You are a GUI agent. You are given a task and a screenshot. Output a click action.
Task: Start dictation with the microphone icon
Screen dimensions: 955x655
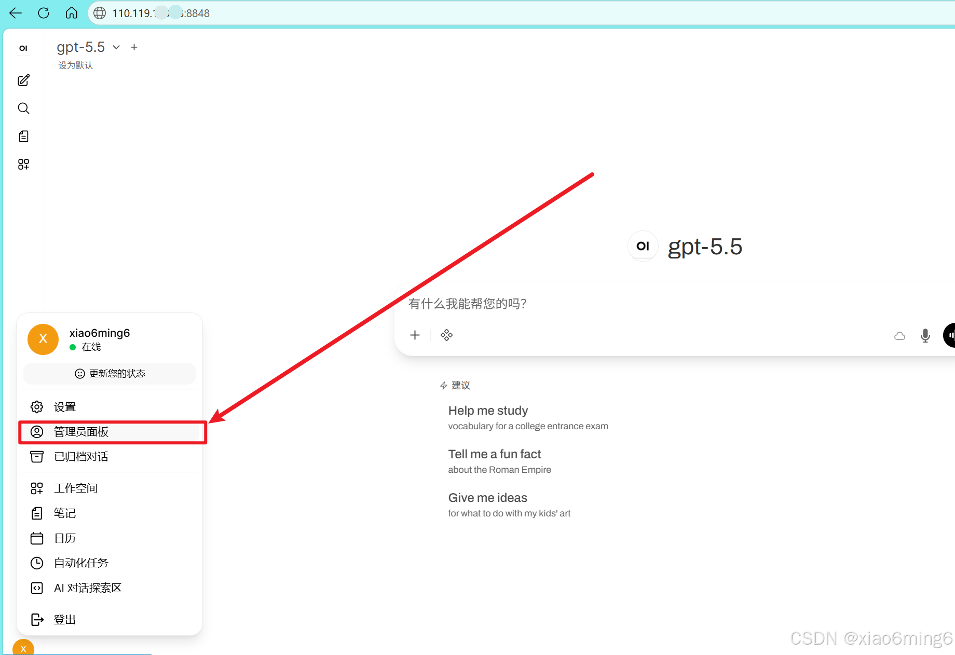coord(925,336)
